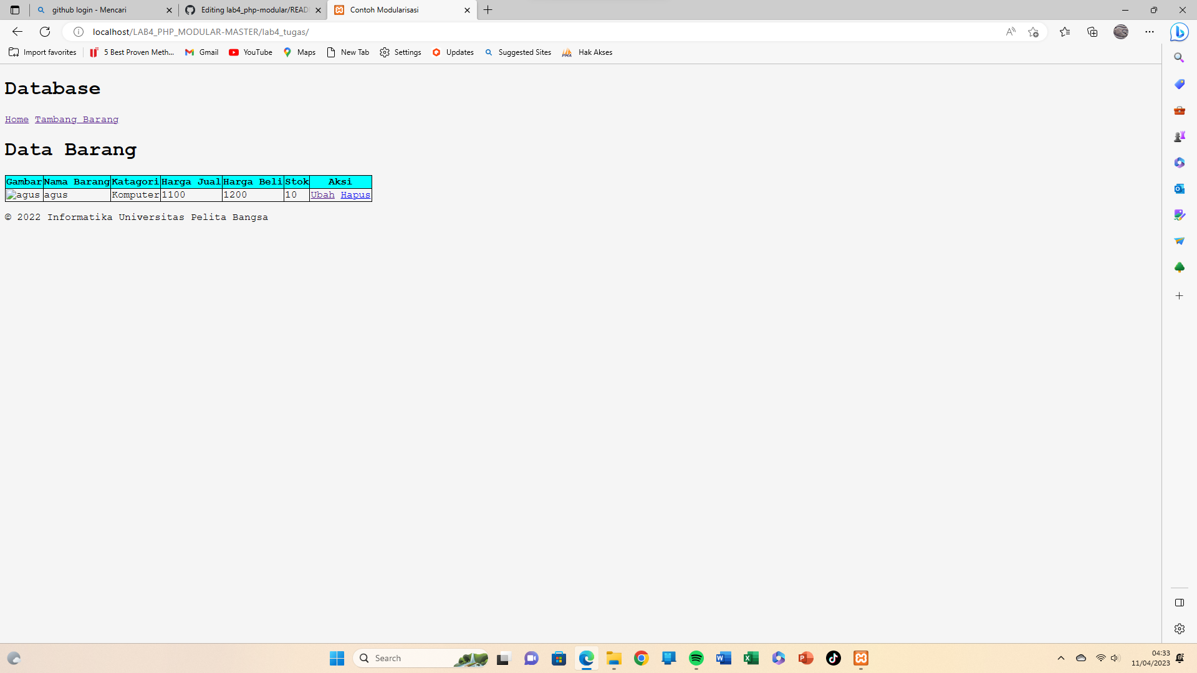Open Bing Copilot in the sidebar
The width and height of the screenshot is (1197, 673).
(1180, 32)
